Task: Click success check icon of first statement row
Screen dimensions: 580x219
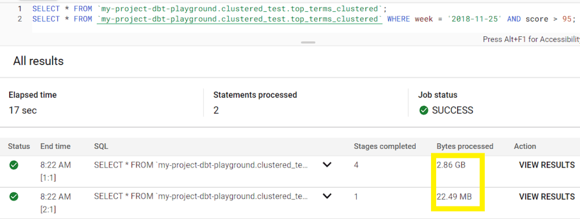Action: point(14,165)
